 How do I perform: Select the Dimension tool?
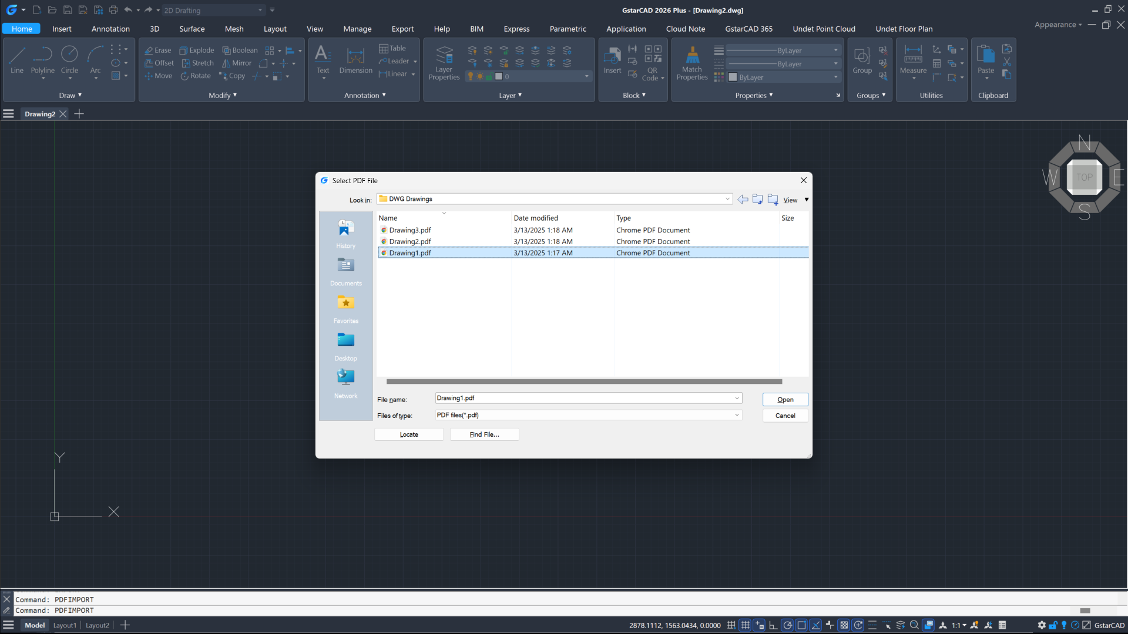click(x=355, y=60)
